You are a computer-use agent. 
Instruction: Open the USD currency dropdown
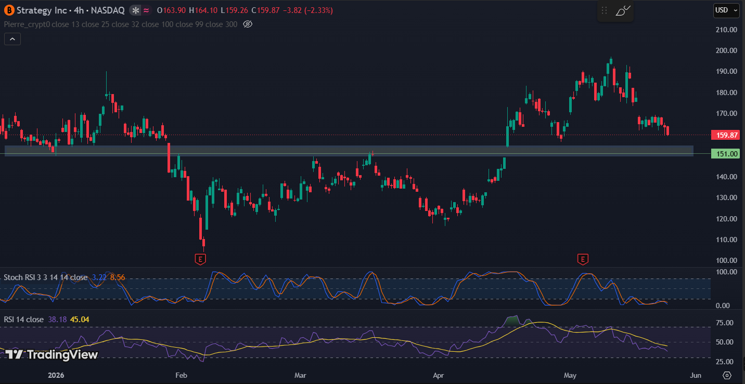click(726, 10)
